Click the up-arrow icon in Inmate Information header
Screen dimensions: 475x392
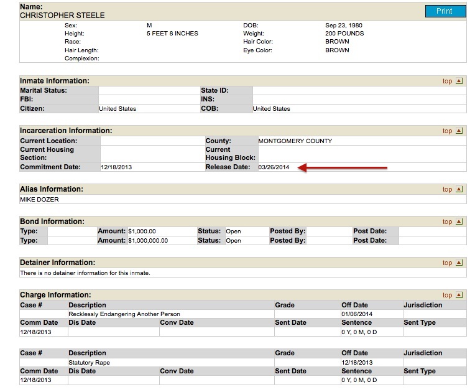tap(459, 81)
